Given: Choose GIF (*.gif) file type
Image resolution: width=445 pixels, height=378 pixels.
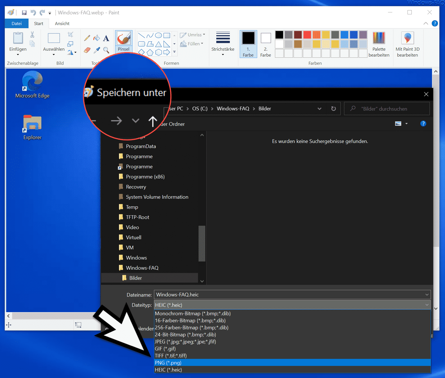Looking at the screenshot, I should coord(292,349).
